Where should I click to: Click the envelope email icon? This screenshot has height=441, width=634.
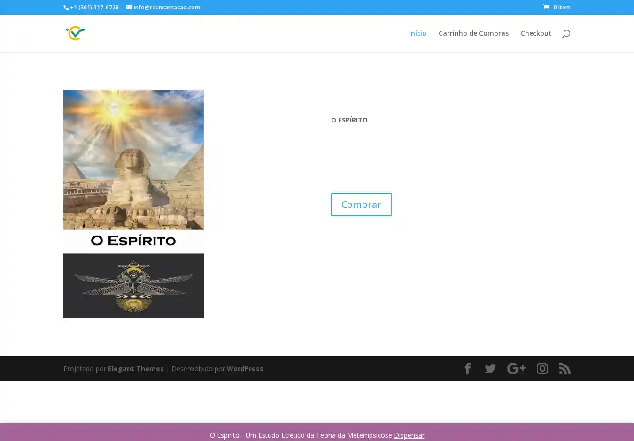pyautogui.click(x=129, y=7)
